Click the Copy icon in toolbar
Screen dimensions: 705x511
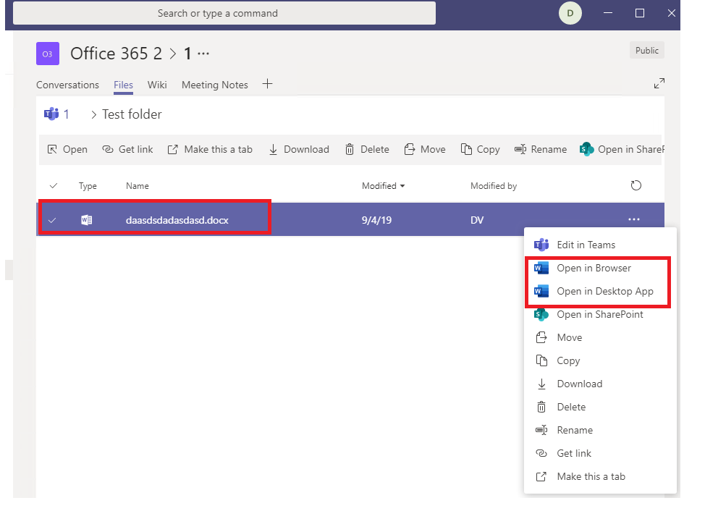pyautogui.click(x=466, y=149)
